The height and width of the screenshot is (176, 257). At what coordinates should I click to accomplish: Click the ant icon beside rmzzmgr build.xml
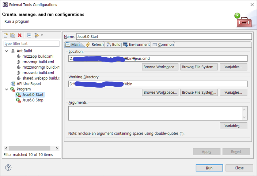pyautogui.click(x=19, y=62)
